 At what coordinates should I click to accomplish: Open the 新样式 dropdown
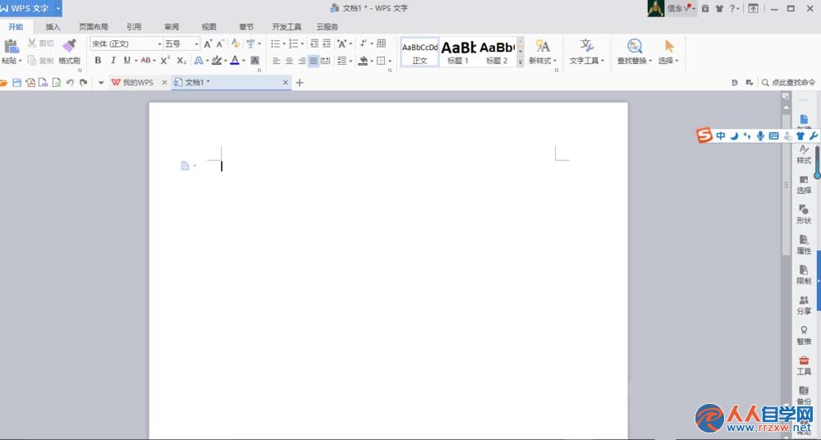(x=543, y=52)
